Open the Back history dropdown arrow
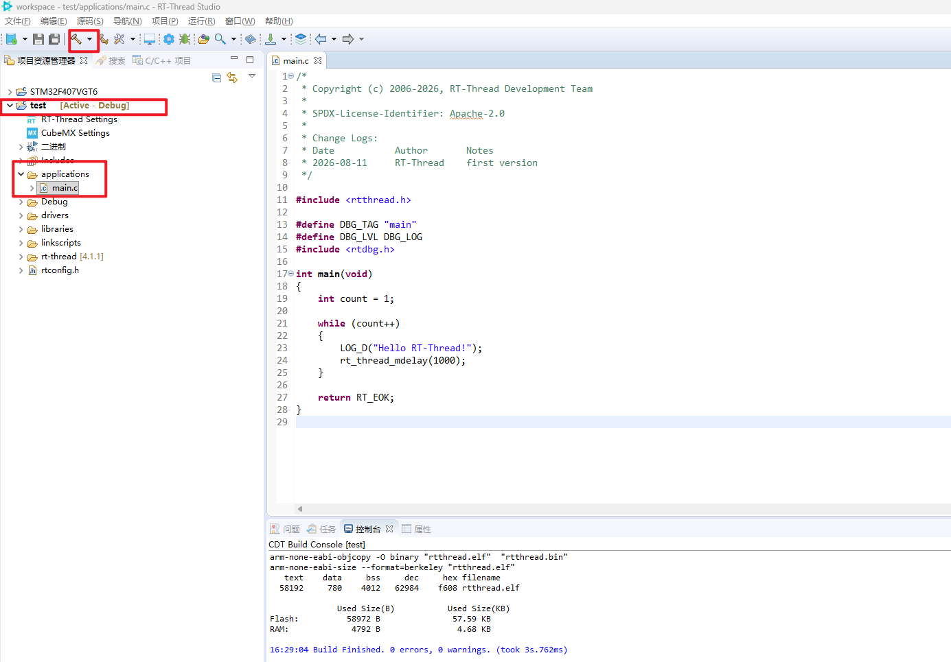Image resolution: width=951 pixels, height=662 pixels. tap(334, 39)
